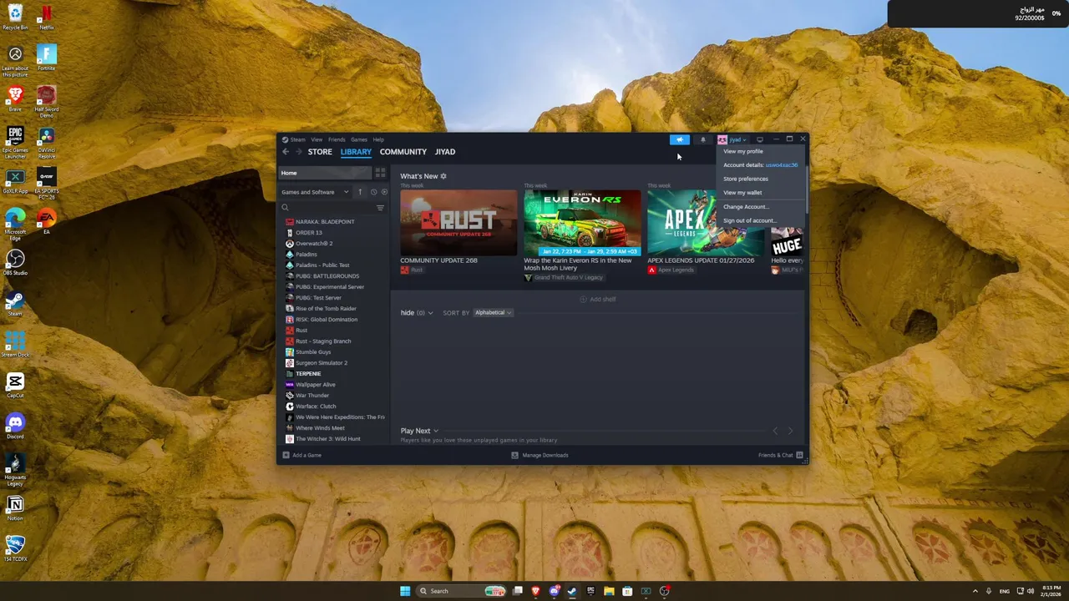This screenshot has width=1069, height=601.
Task: Open the Karin Everon RS news thumbnail
Action: pos(582,222)
